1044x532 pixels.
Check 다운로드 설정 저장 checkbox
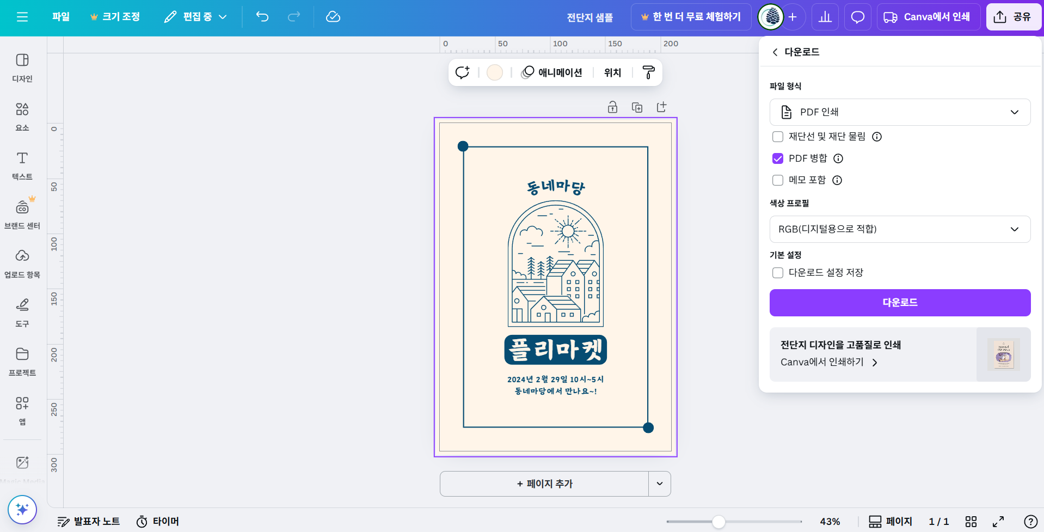tap(778, 273)
